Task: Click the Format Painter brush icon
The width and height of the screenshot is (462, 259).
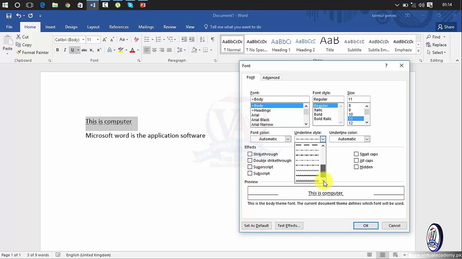Action: point(19,53)
